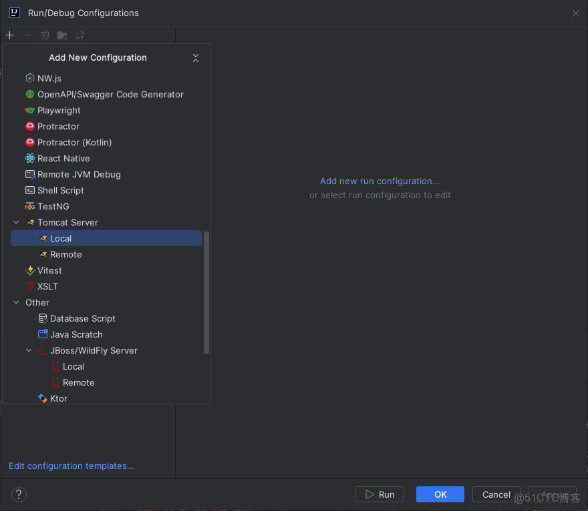The image size is (588, 511).
Task: Select Remote under Tomcat Server
Action: tap(106, 255)
